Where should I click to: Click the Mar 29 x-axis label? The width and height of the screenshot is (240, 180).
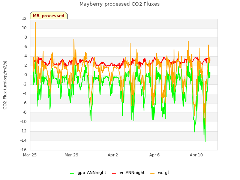point(71,155)
